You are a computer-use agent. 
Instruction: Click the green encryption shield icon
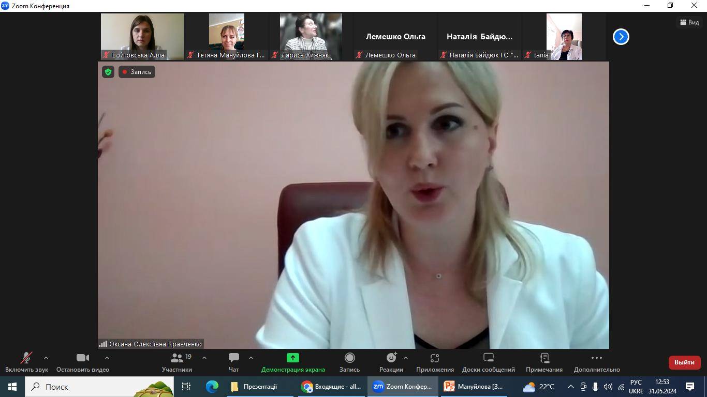click(x=108, y=72)
